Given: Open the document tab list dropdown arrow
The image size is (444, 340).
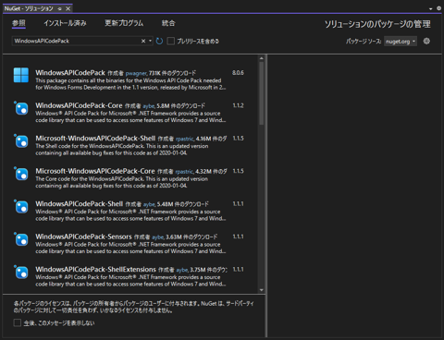Looking at the screenshot, I should click(431, 9).
